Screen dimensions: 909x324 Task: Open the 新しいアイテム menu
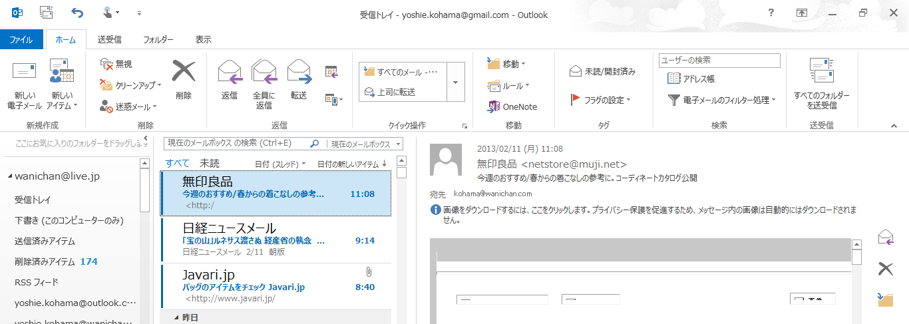tap(63, 84)
